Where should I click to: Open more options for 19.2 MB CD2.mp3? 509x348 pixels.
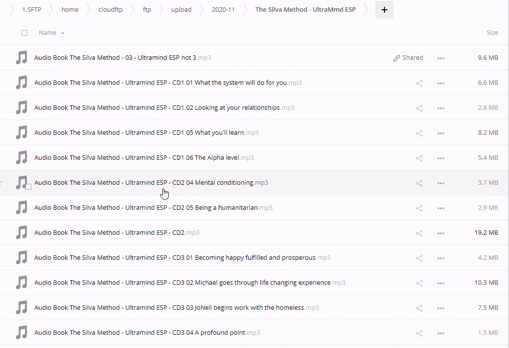pos(440,233)
